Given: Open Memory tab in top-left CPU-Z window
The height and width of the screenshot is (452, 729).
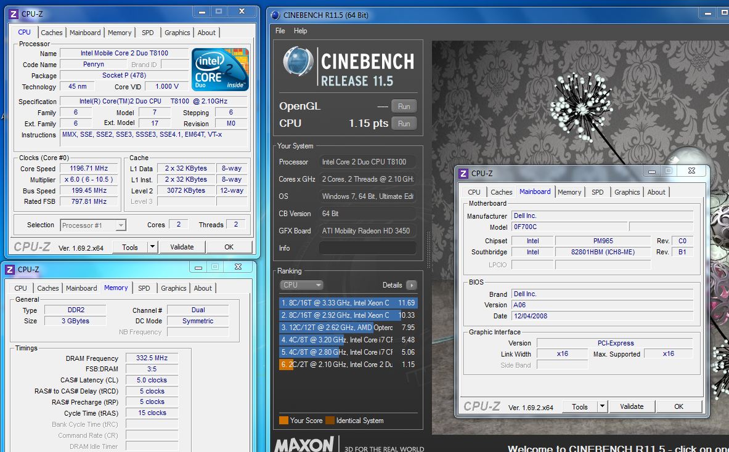Looking at the screenshot, I should [120, 33].
